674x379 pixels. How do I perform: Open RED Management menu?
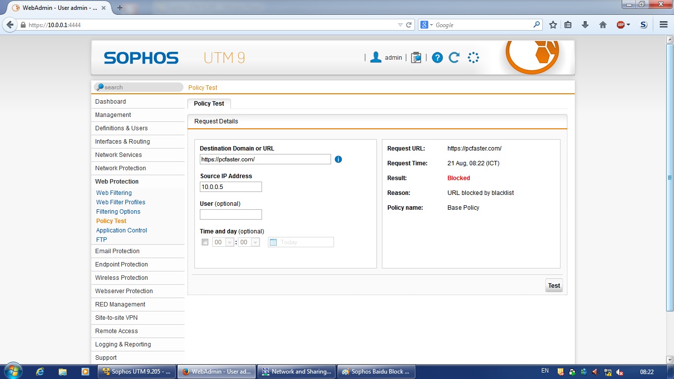tap(138, 304)
